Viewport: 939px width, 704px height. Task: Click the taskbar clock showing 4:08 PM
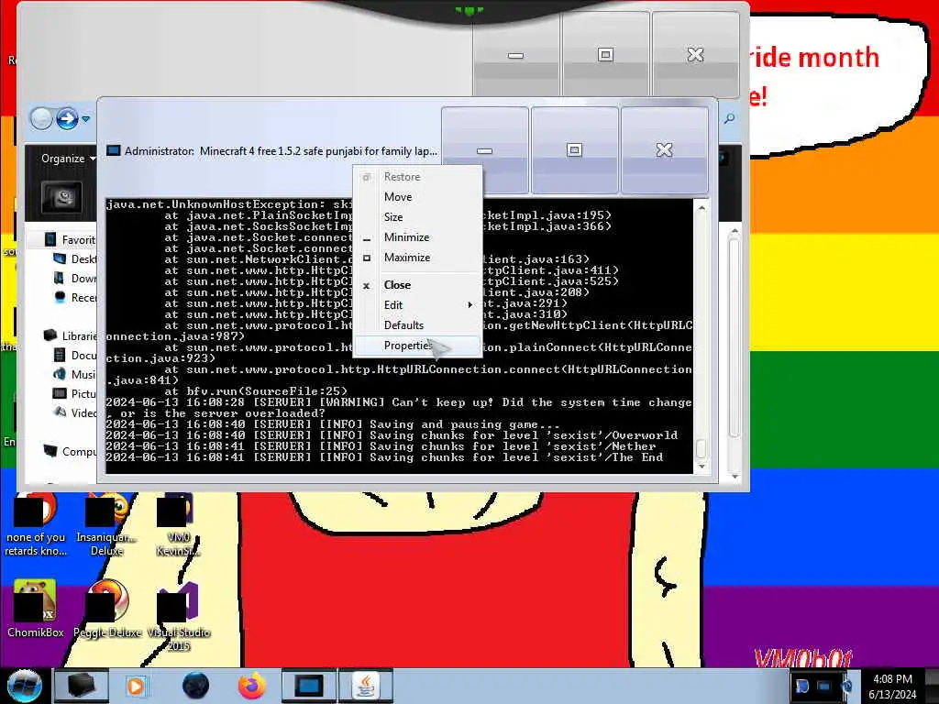(x=892, y=687)
